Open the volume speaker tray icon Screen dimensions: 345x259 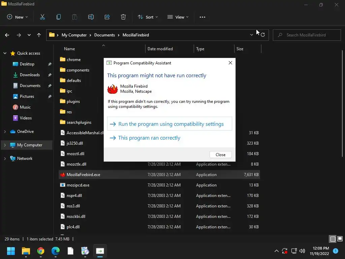[302, 251]
